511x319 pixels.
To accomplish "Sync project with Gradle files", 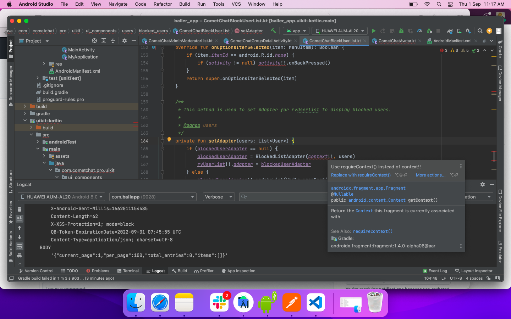I will point(450,31).
